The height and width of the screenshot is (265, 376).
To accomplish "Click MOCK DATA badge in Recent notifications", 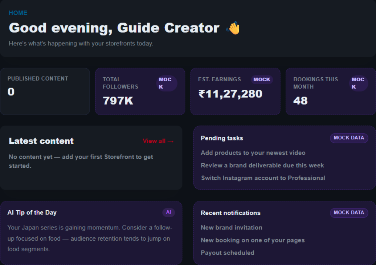I will click(x=349, y=213).
